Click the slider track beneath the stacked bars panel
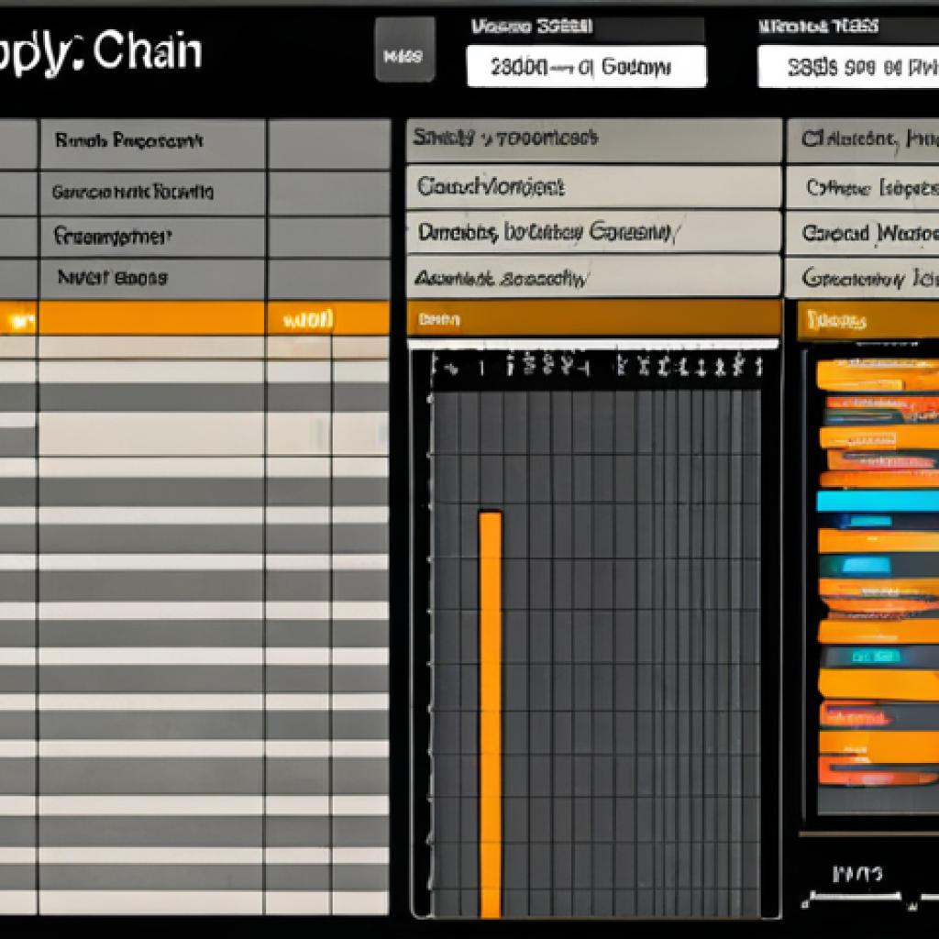 (856, 896)
